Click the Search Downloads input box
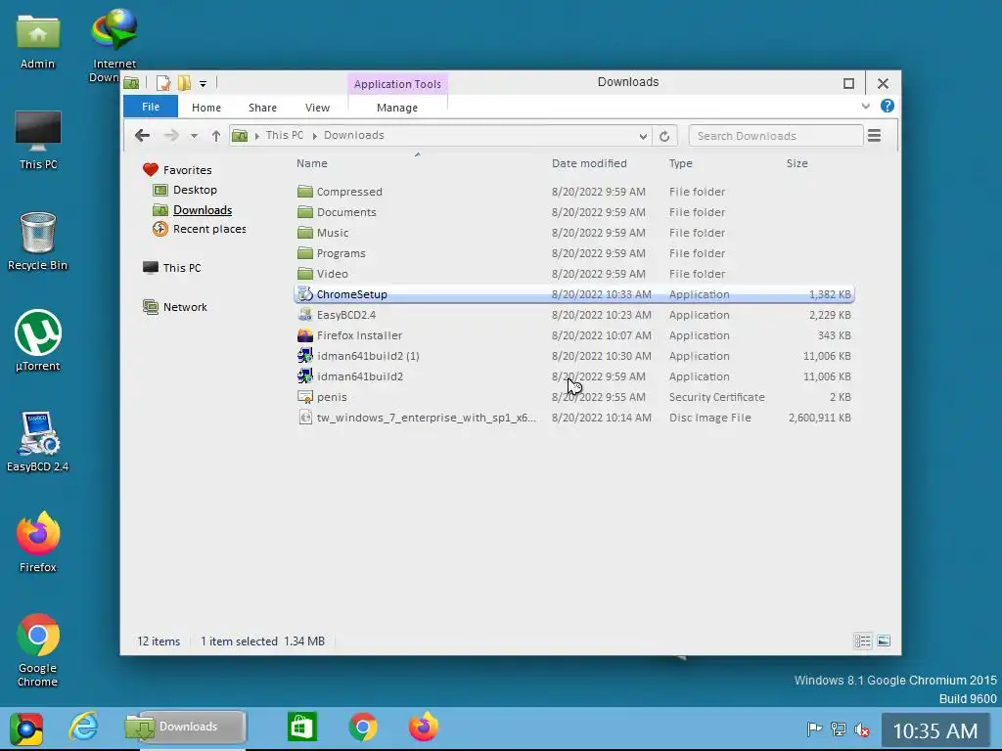The height and width of the screenshot is (751, 1002). click(776, 136)
